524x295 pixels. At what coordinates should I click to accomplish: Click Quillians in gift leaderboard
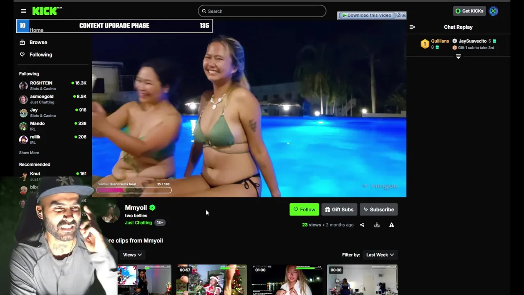440,41
